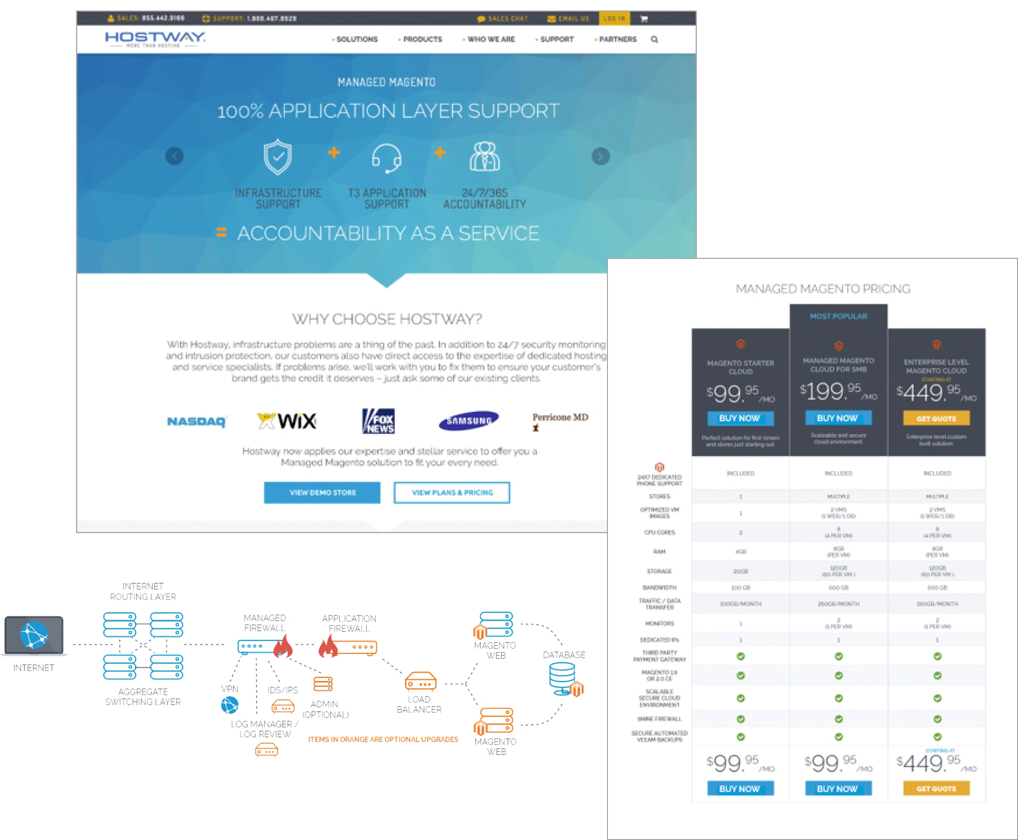The height and width of the screenshot is (840, 1018).
Task: Click the support phone number in the top bar
Action: (x=272, y=18)
